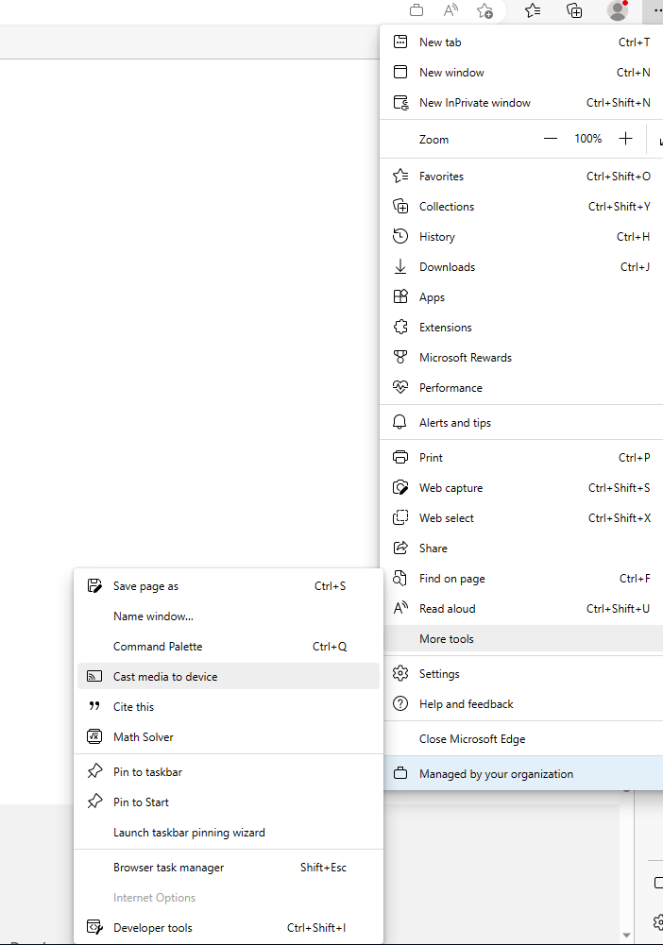Choose Pin to taskbar
663x945 pixels.
tap(229, 771)
